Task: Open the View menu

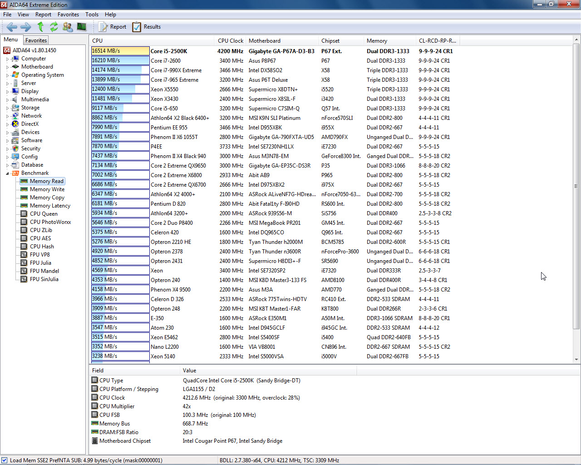Action: 23,15
